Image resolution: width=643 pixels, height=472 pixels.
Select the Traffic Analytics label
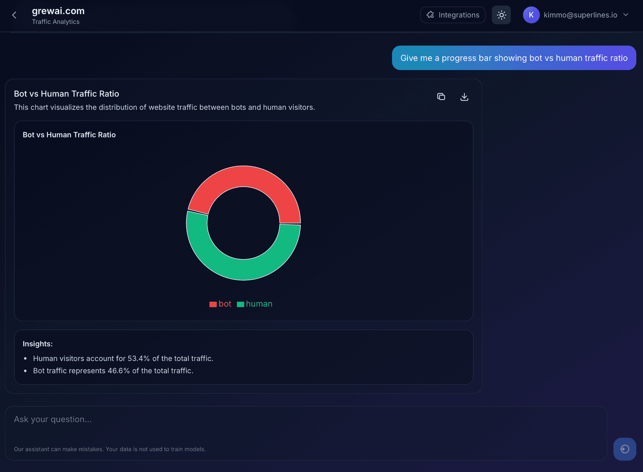pyautogui.click(x=56, y=21)
